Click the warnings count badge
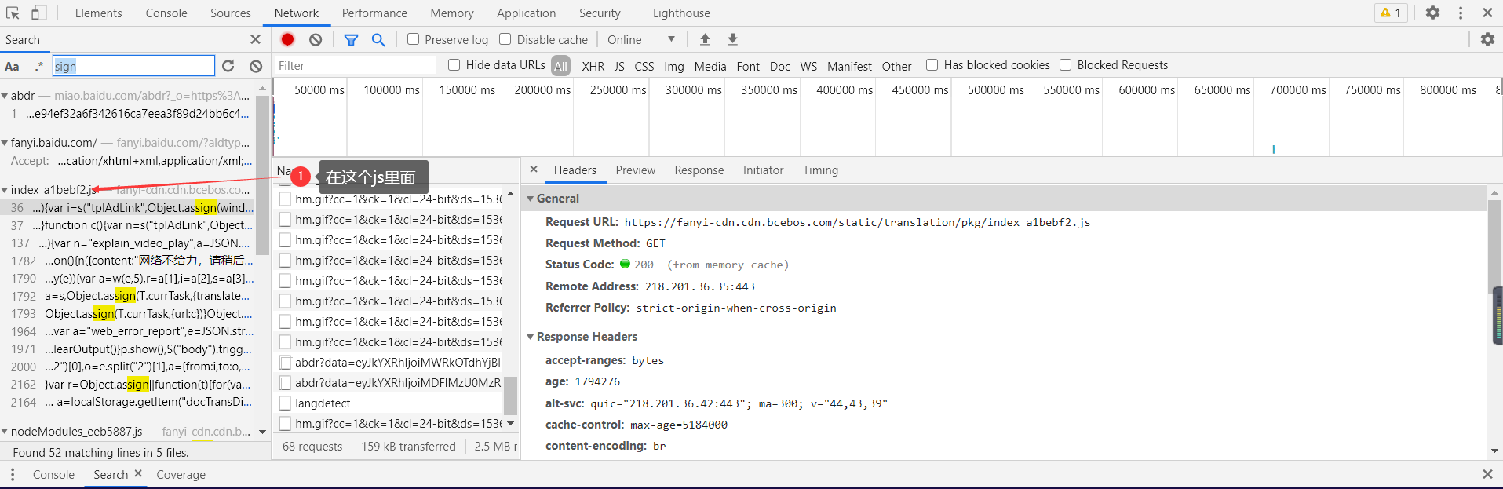The image size is (1503, 489). pos(1391,13)
